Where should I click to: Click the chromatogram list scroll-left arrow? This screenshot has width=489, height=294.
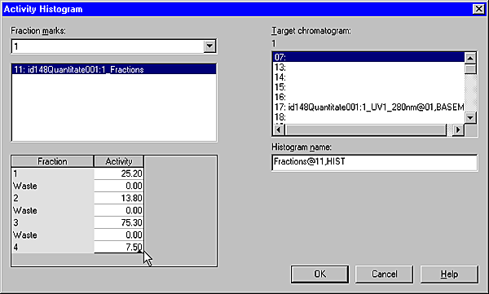(x=279, y=129)
